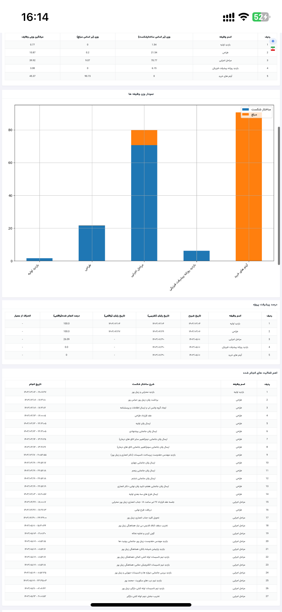Tap the home indicator bar at bottom
282x612 pixels.
pos(141,605)
